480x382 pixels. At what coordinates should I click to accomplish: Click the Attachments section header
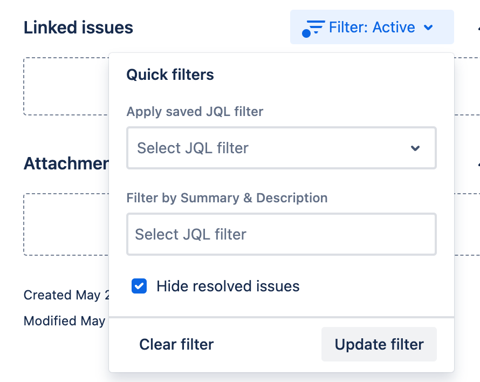pos(65,163)
